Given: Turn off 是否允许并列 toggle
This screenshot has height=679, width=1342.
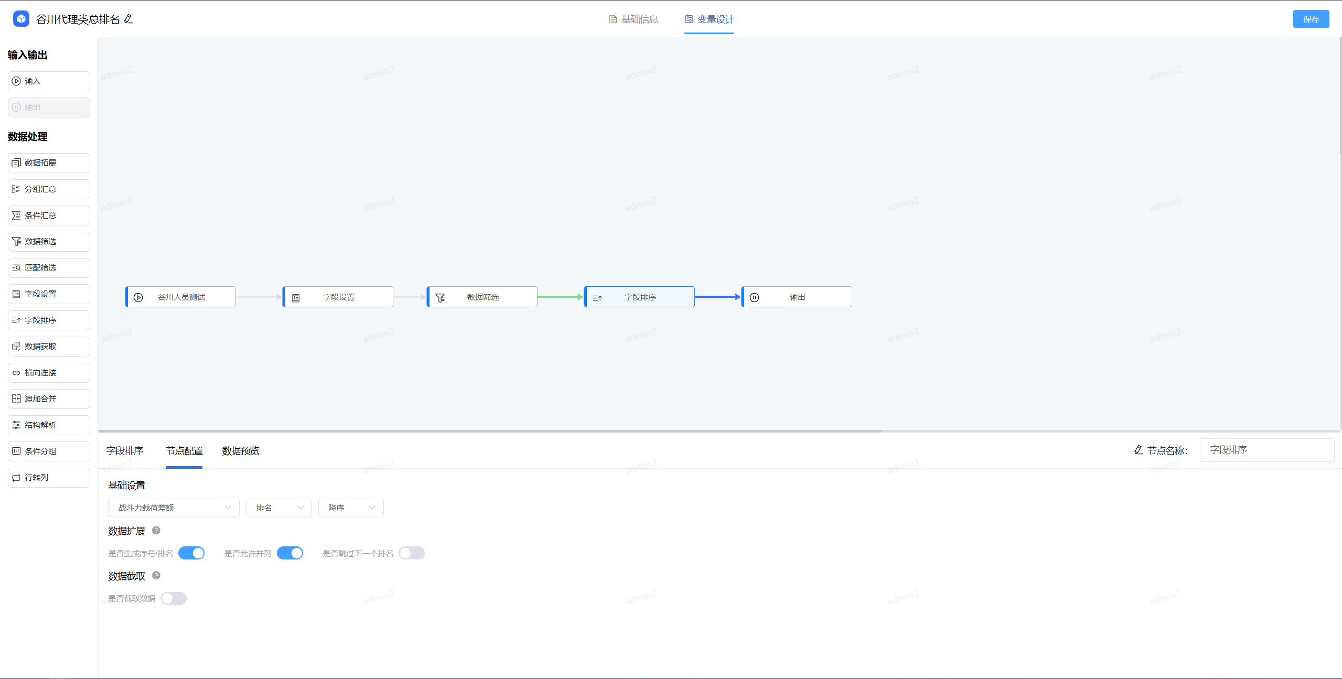Looking at the screenshot, I should pyautogui.click(x=290, y=553).
